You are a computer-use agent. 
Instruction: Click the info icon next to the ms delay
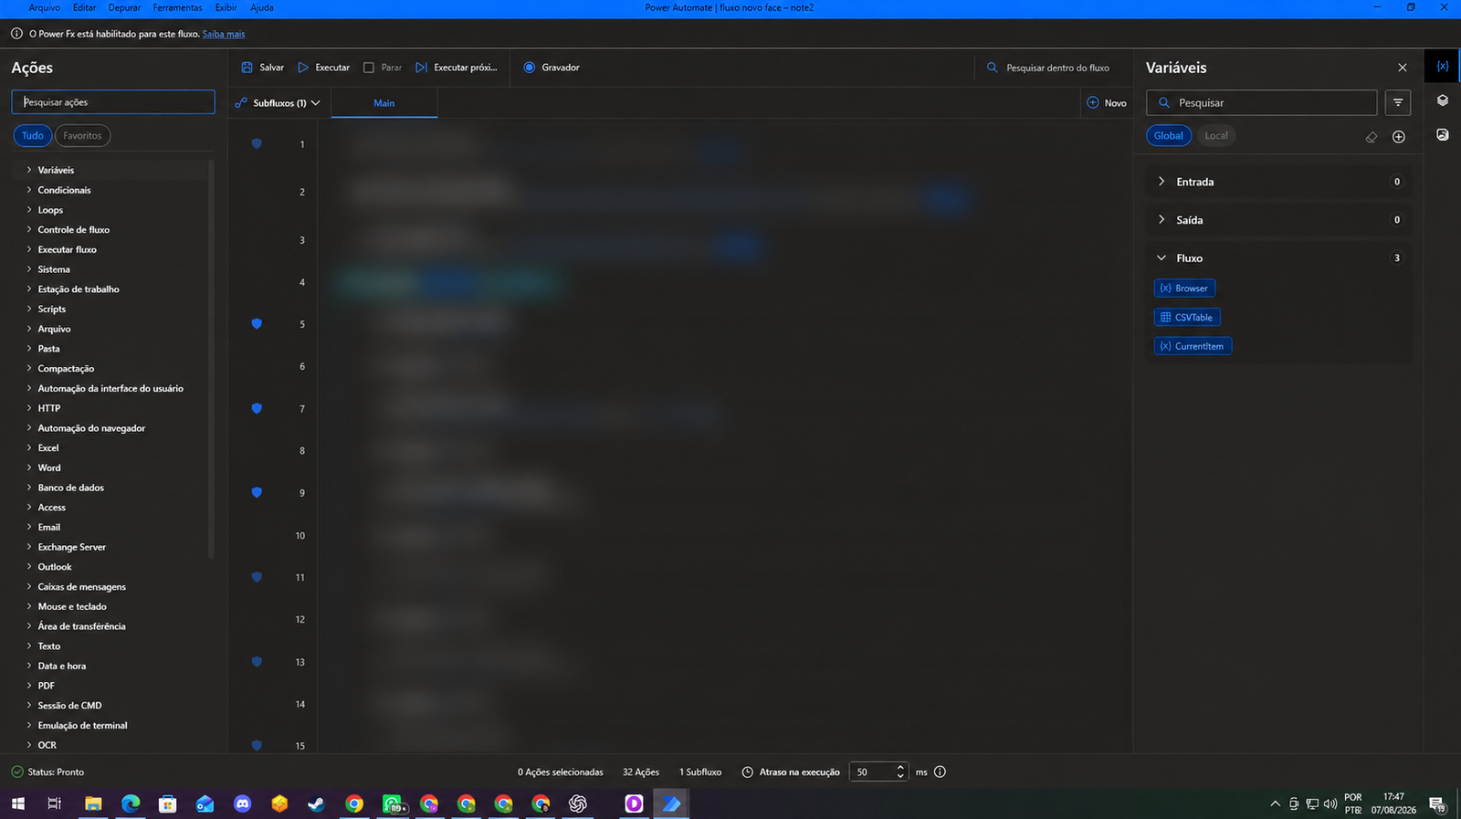click(x=941, y=772)
